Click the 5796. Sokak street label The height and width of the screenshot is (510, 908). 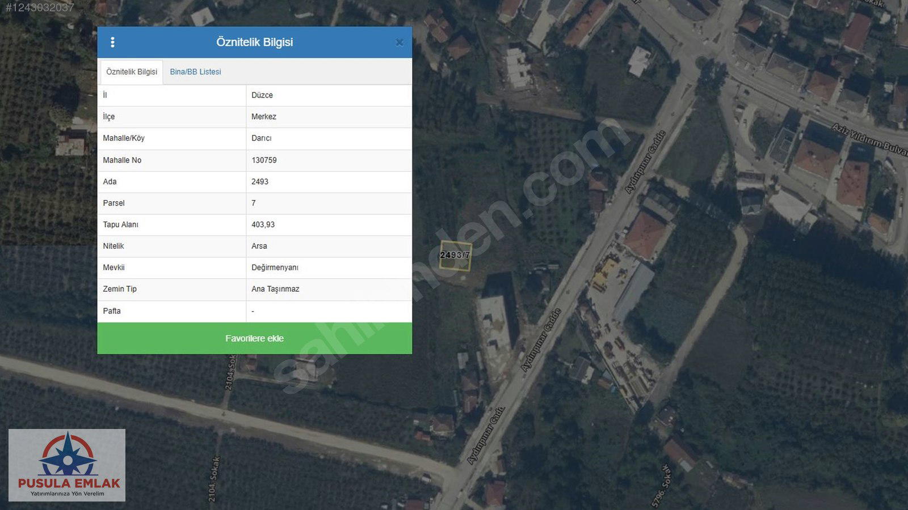click(x=661, y=486)
